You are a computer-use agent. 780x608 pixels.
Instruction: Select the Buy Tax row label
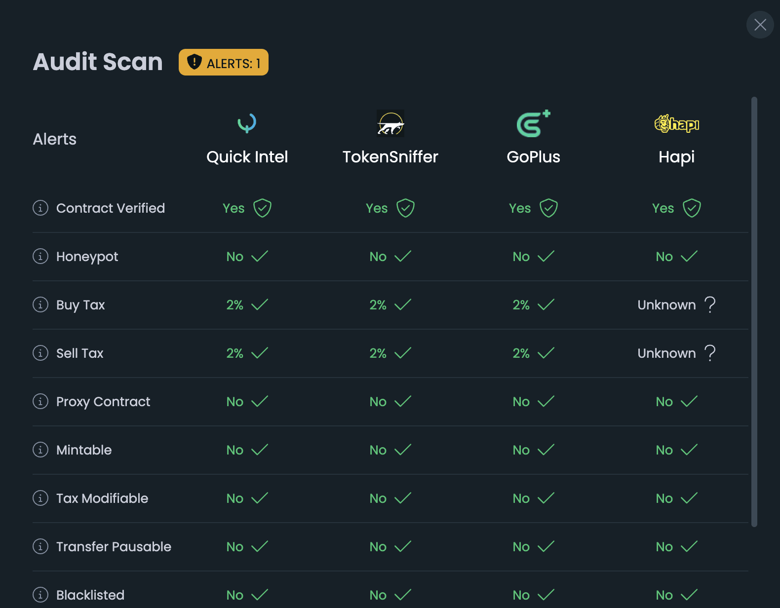80,305
